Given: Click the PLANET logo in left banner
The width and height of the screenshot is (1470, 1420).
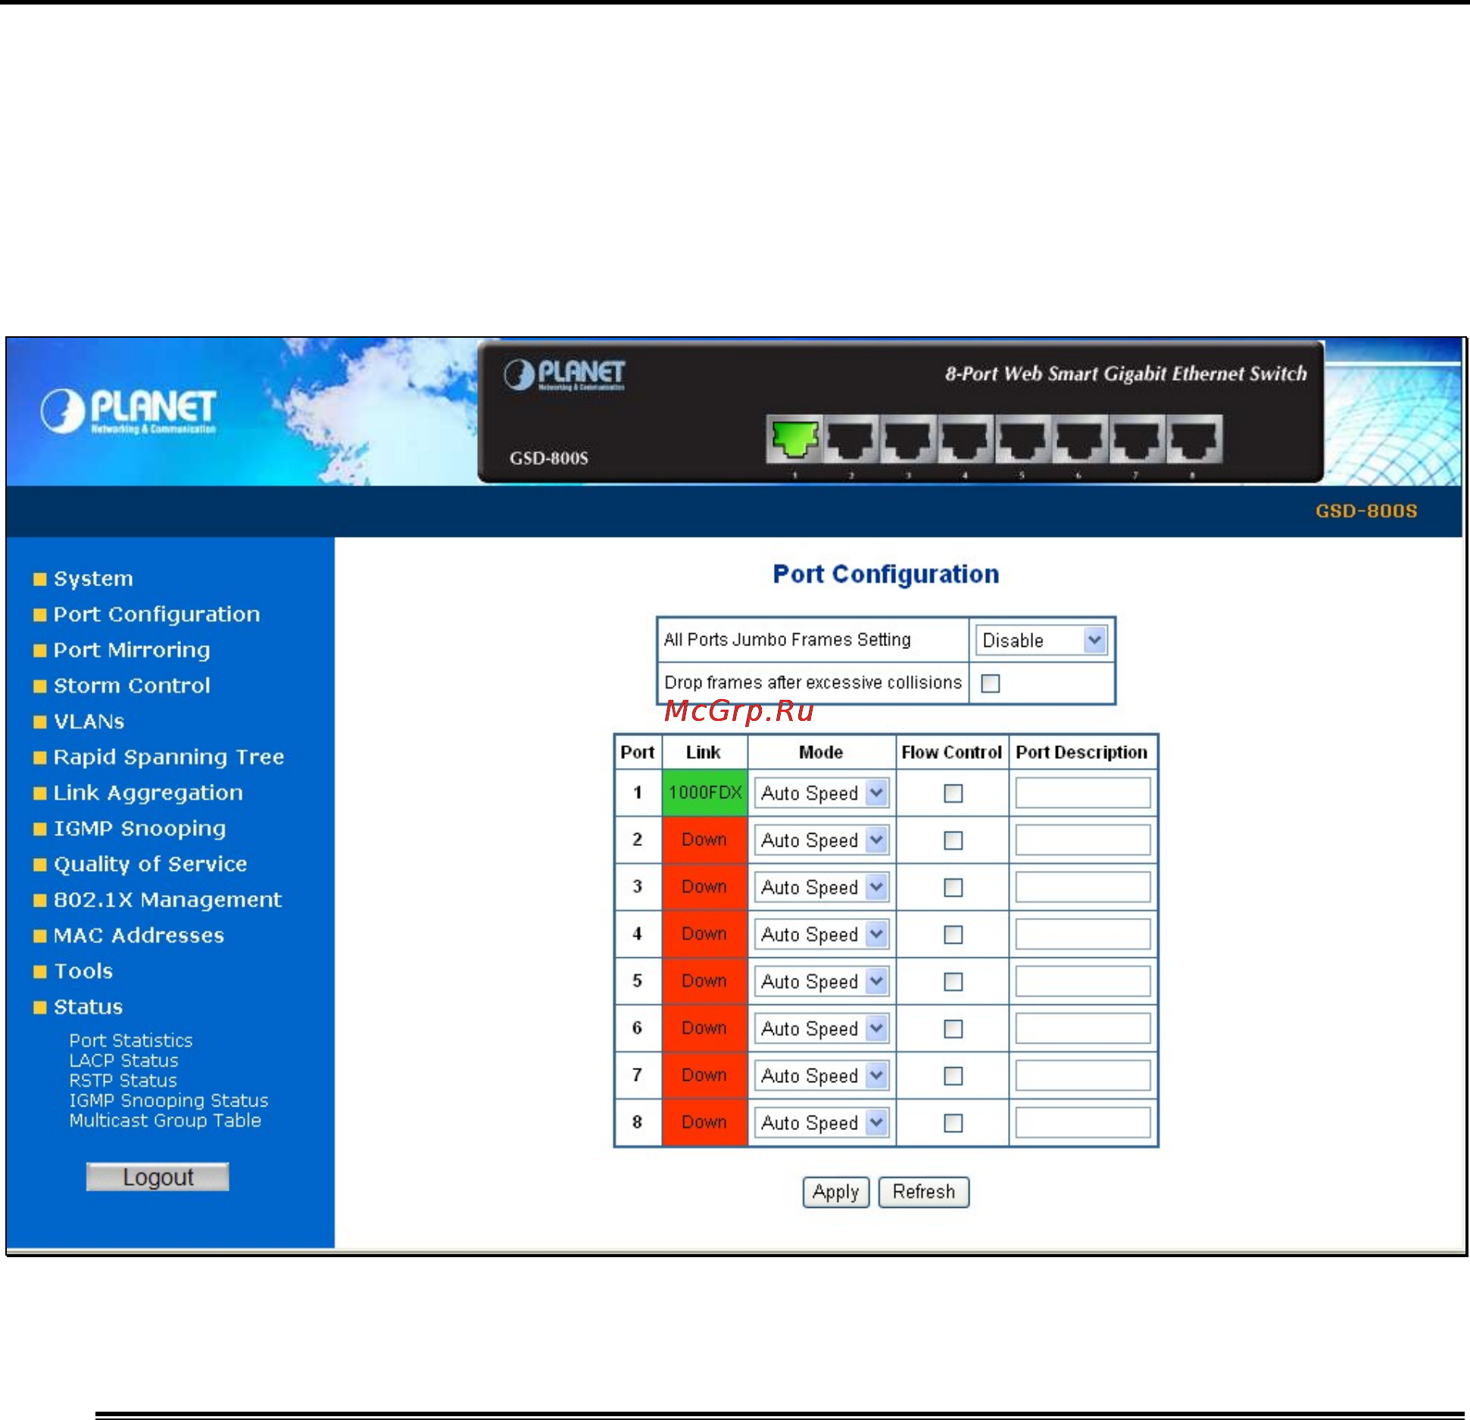Looking at the screenshot, I should [129, 411].
